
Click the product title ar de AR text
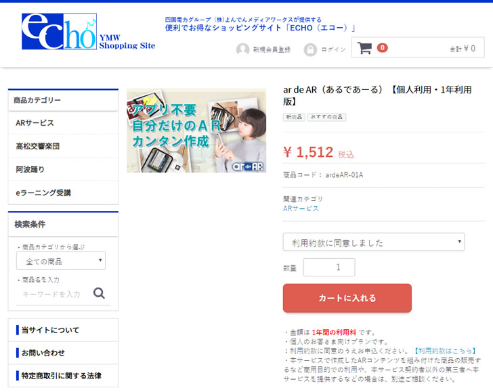tap(377, 95)
